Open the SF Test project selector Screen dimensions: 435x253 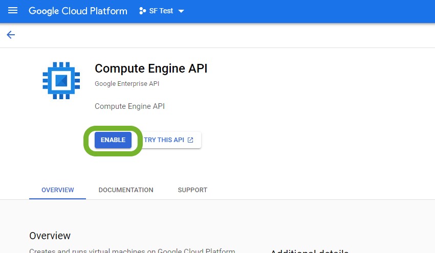pos(161,11)
